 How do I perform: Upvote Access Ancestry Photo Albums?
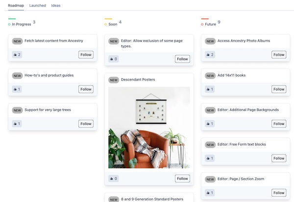[x=210, y=55]
